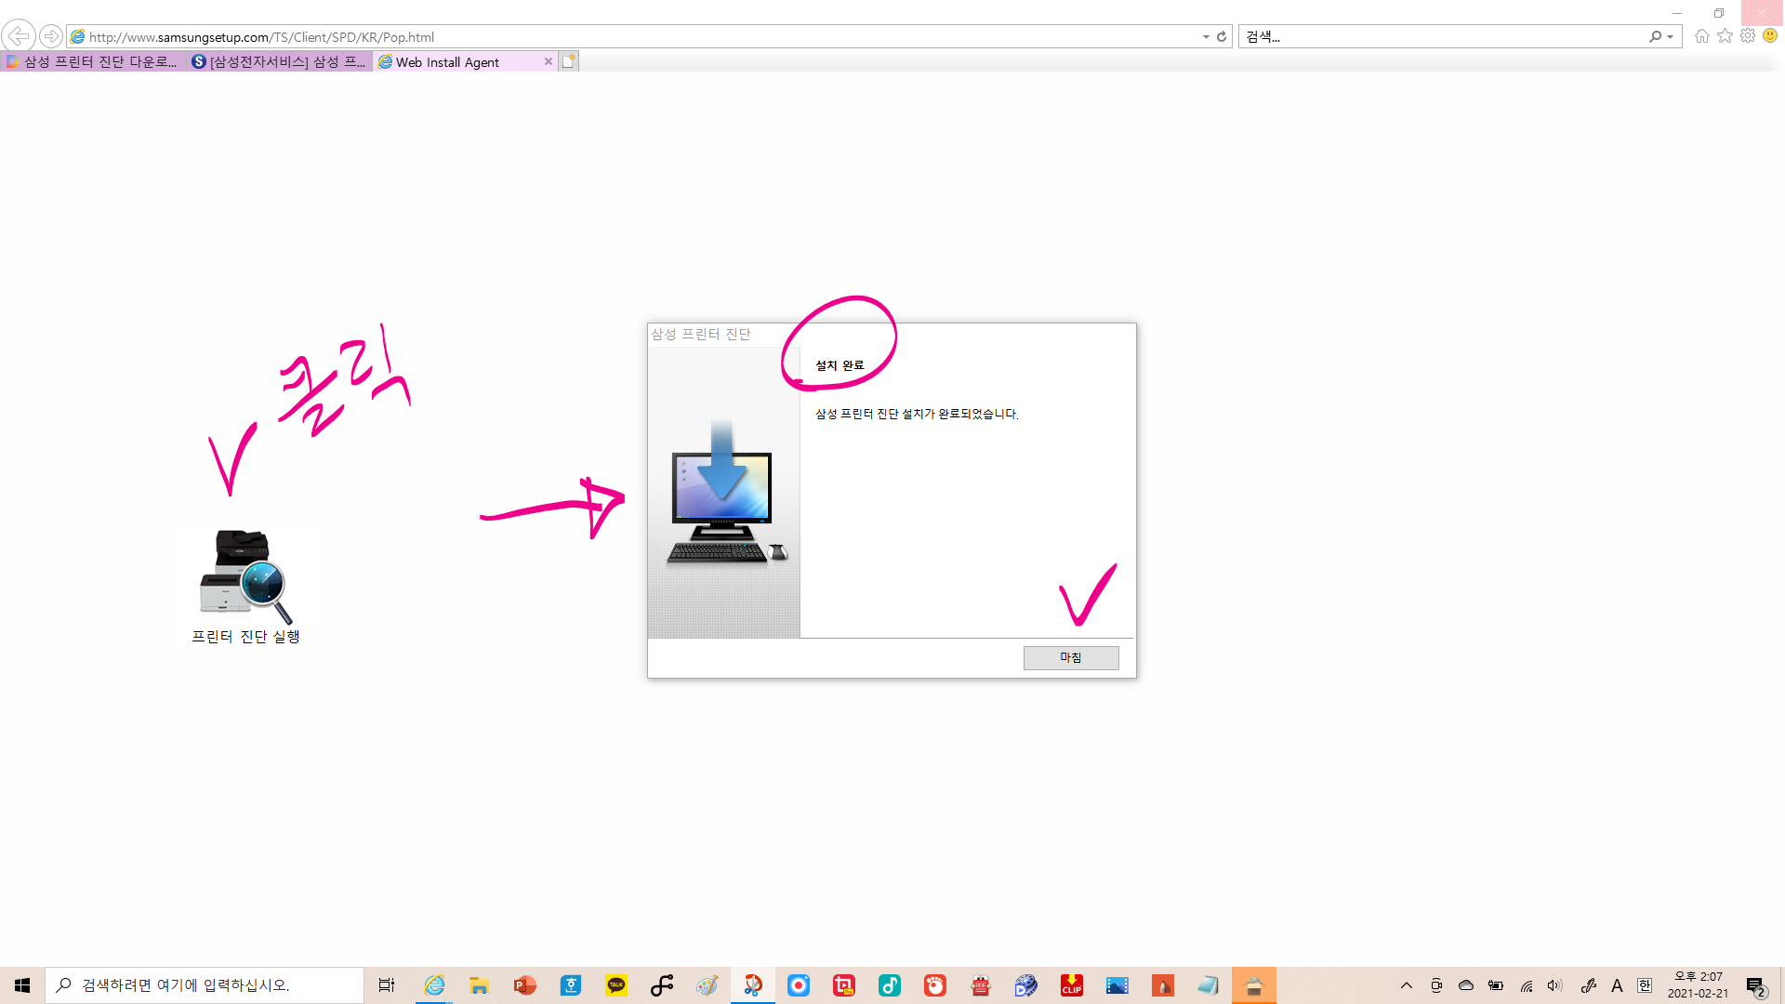
Task: Click the magnifier search icon
Action: 1655,37
